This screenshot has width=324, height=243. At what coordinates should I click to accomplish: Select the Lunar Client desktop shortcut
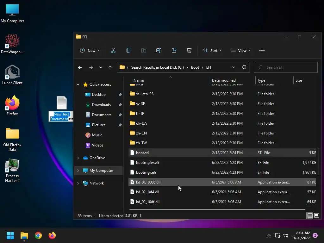click(12, 75)
